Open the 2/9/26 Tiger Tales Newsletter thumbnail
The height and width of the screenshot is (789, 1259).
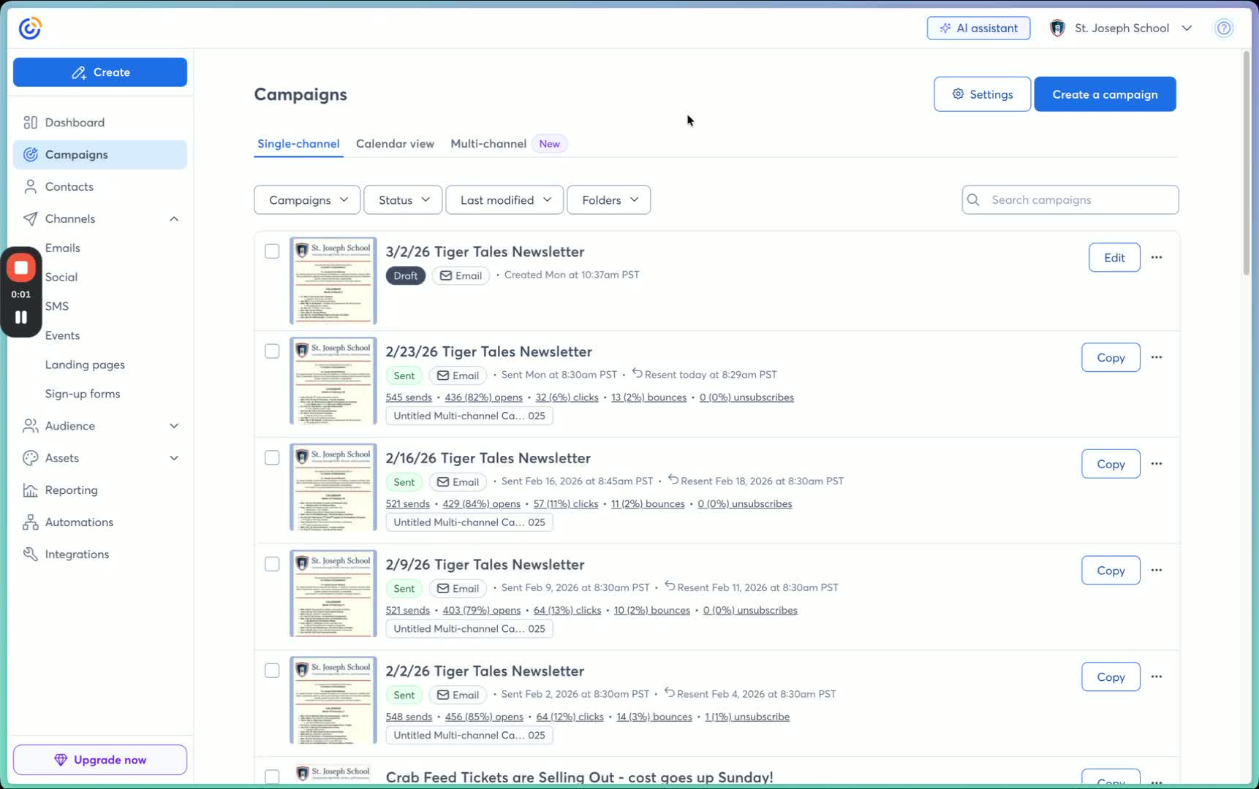tap(333, 594)
